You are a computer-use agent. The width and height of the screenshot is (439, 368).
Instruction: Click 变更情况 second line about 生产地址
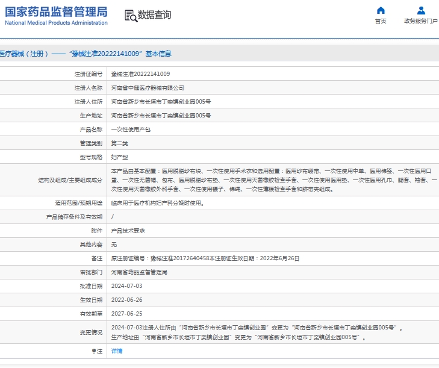pos(238,337)
